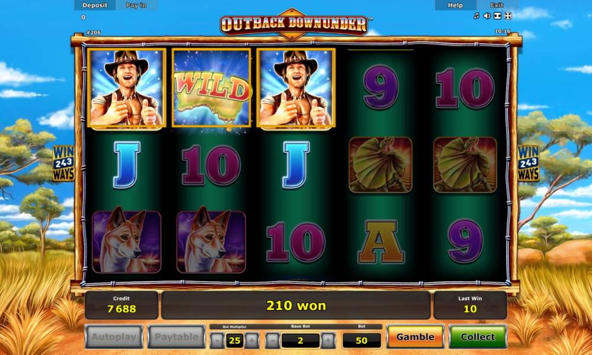Select the WILD Australia map symbol

211,88
